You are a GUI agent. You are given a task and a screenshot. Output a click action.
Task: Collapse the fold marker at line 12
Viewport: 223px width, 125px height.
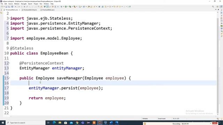point(9,63)
